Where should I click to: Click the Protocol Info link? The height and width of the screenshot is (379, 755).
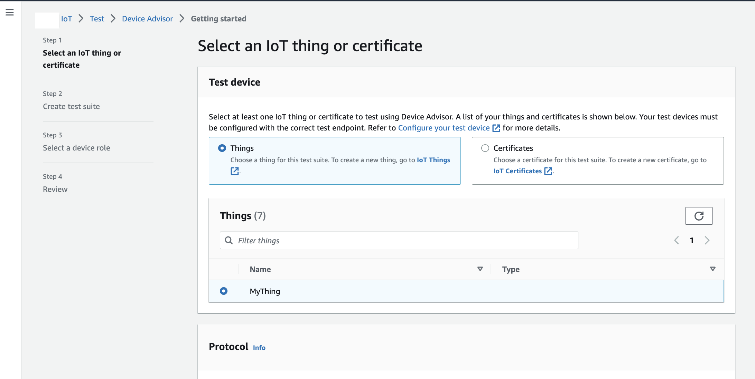pyautogui.click(x=259, y=348)
